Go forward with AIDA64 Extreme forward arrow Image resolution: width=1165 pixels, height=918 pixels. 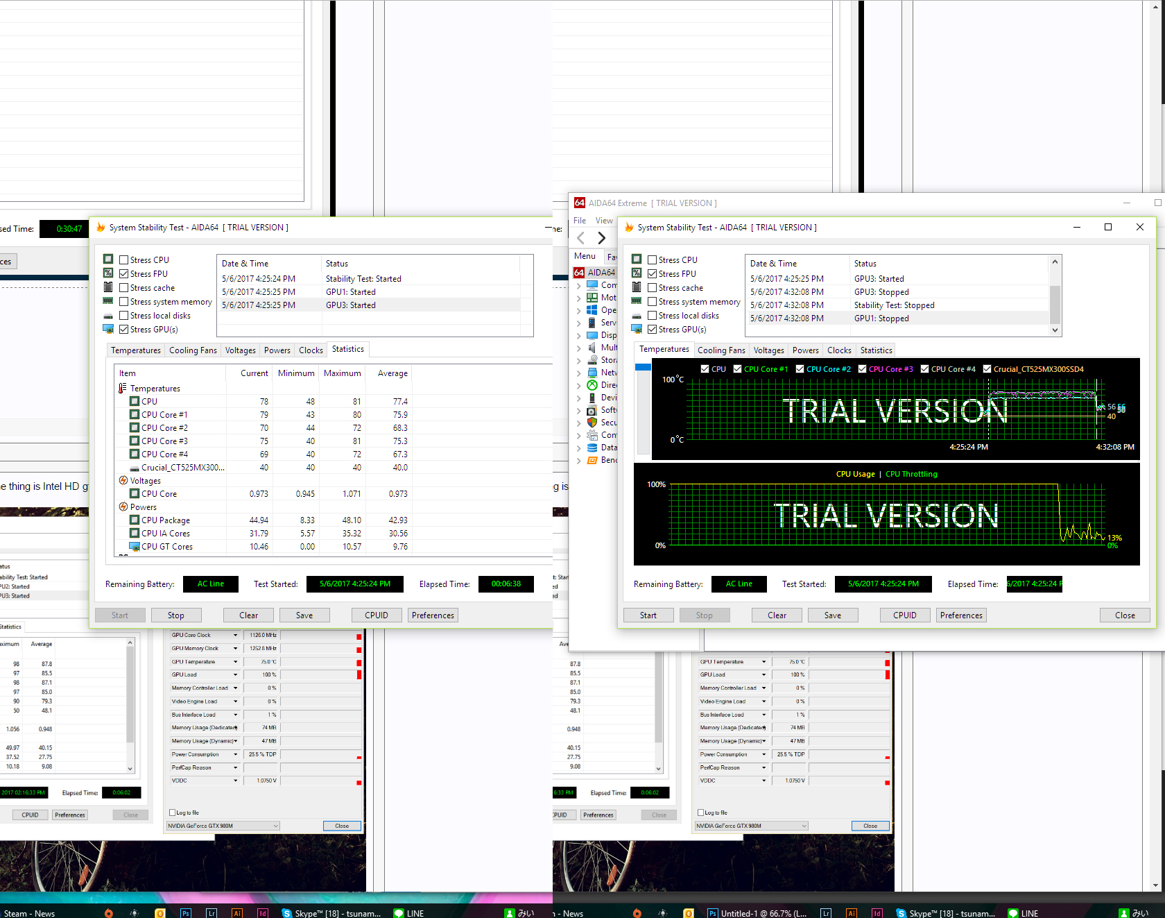pyautogui.click(x=601, y=238)
